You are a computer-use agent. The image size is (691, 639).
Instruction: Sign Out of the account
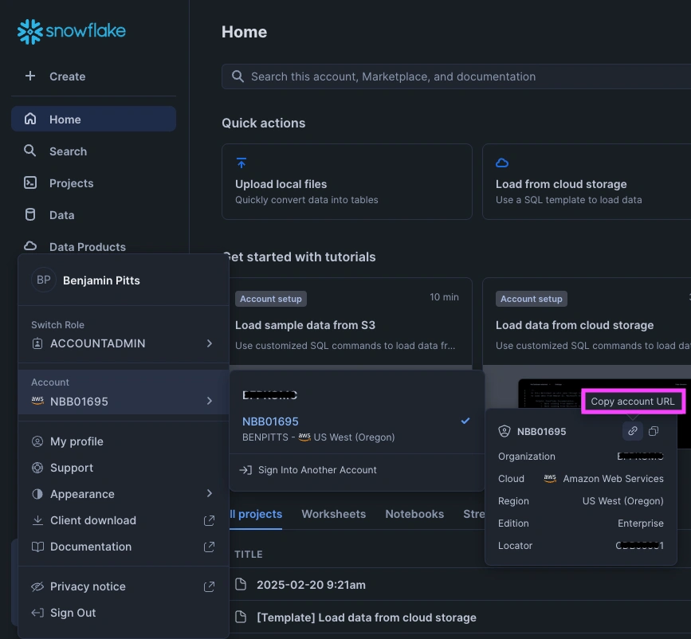coord(124,613)
